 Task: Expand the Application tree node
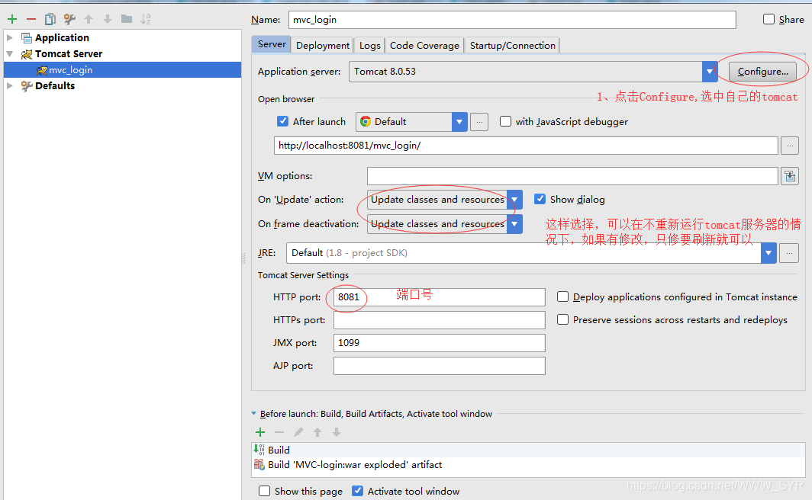[9, 38]
